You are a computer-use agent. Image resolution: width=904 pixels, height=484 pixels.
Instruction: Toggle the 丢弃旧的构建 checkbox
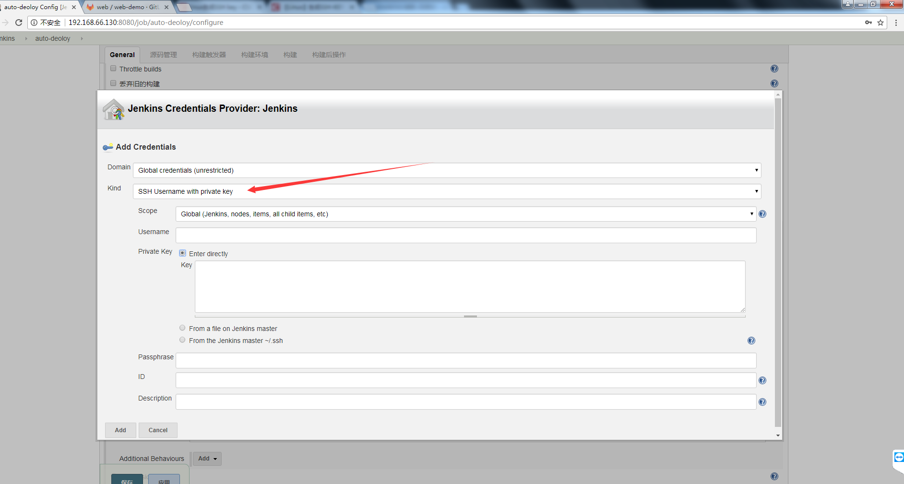click(113, 83)
